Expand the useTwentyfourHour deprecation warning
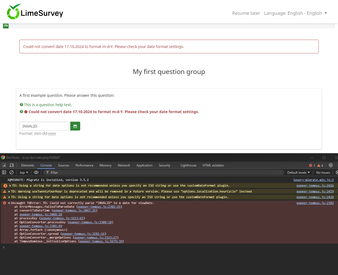The width and height of the screenshot is (338, 275). [9, 192]
